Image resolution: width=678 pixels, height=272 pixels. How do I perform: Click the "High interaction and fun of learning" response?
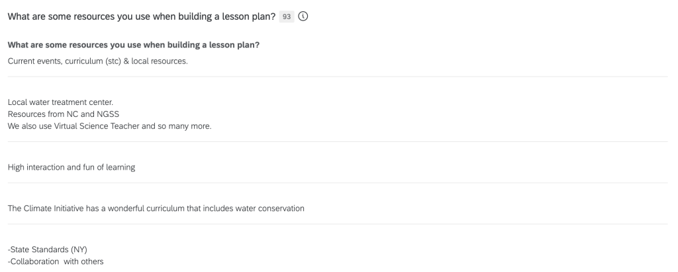[x=72, y=168]
